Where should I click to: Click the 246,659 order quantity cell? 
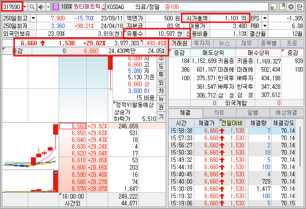(123, 126)
